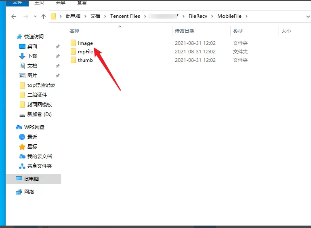Select the mpFile folder icon
This screenshot has height=228, width=311.
73,51
